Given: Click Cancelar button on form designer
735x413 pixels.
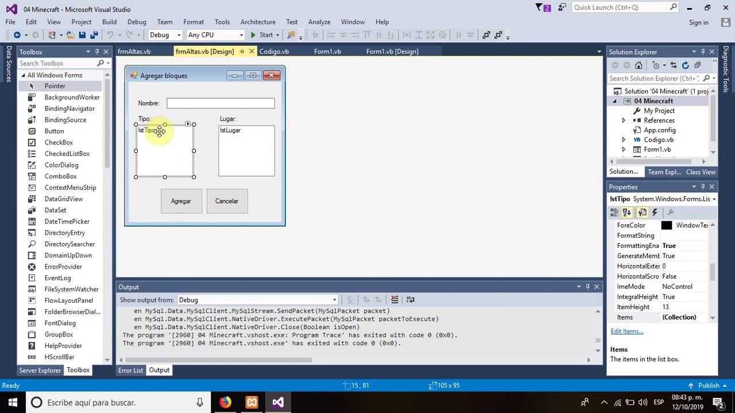Looking at the screenshot, I should pyautogui.click(x=227, y=201).
